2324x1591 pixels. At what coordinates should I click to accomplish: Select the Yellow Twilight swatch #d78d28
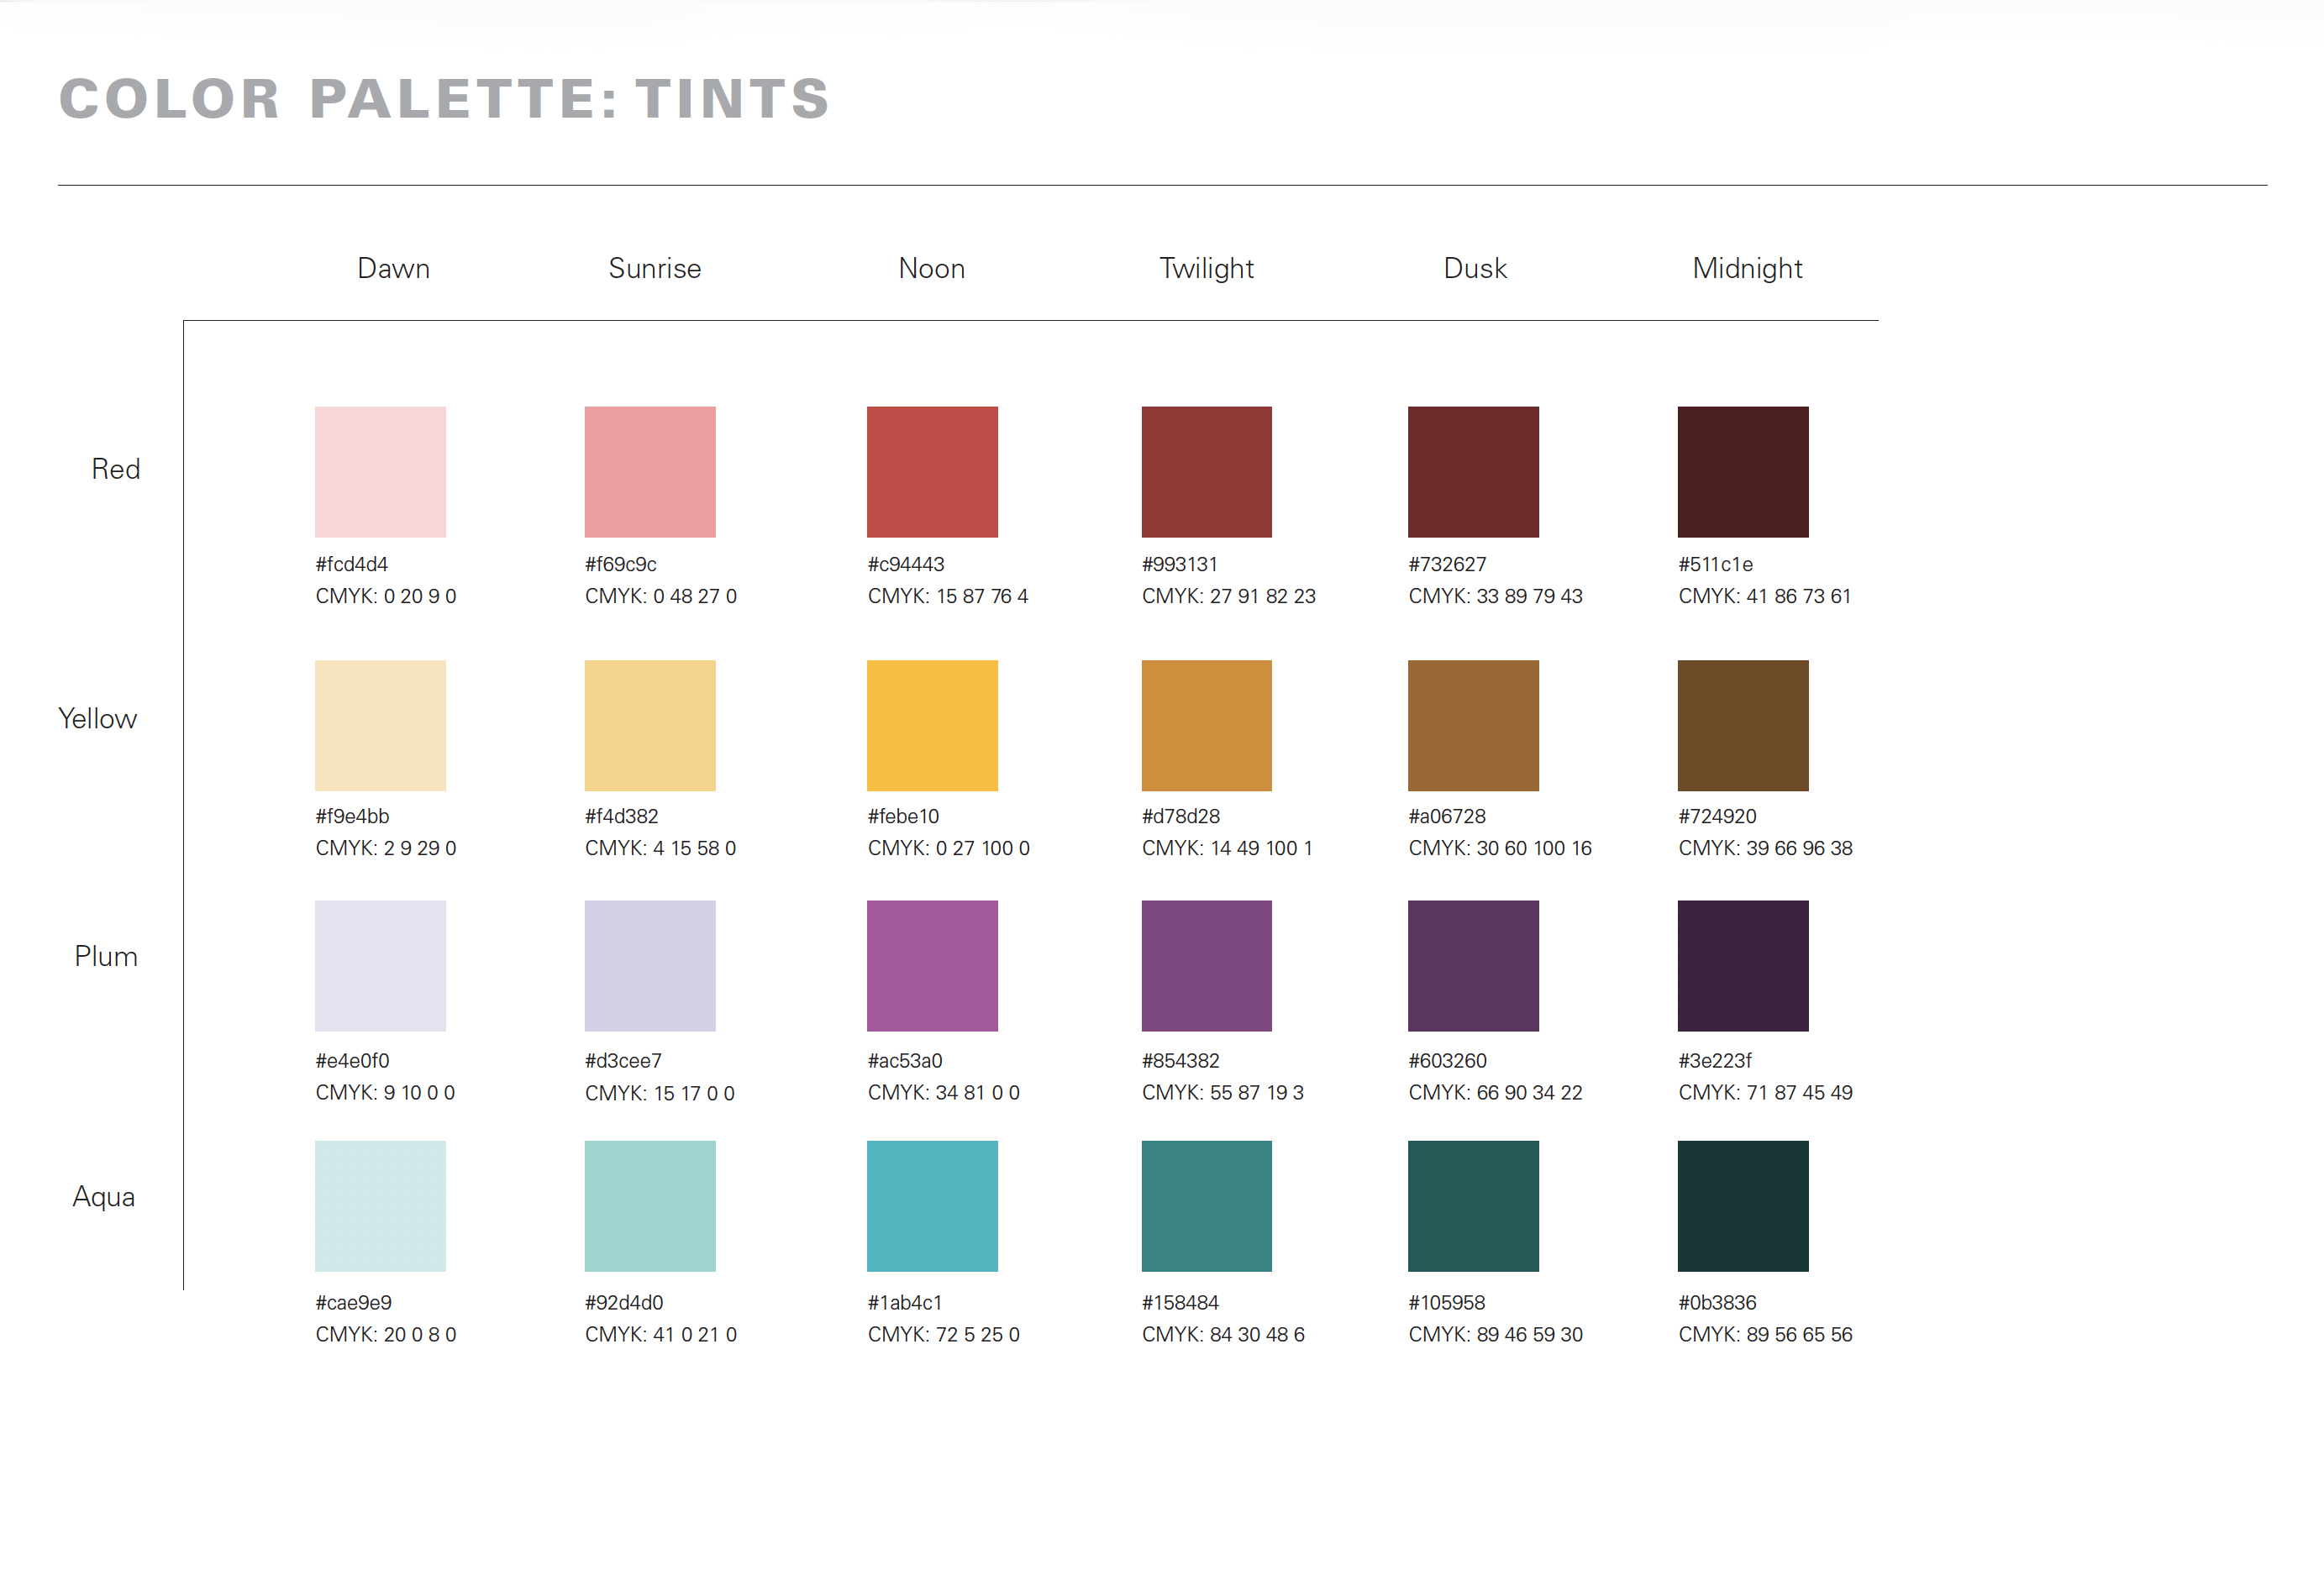click(1206, 725)
